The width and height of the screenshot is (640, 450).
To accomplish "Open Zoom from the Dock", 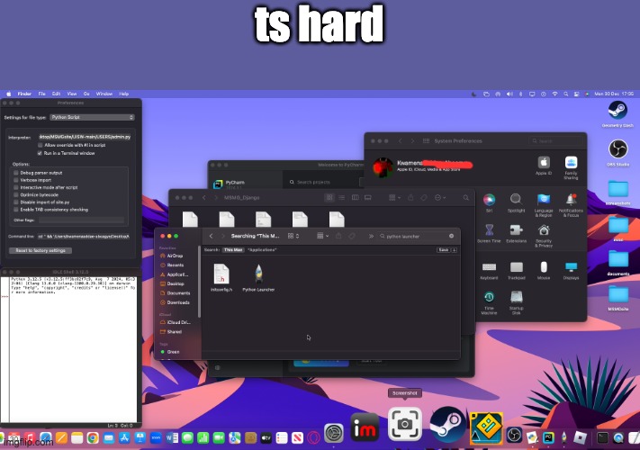I will click(156, 438).
